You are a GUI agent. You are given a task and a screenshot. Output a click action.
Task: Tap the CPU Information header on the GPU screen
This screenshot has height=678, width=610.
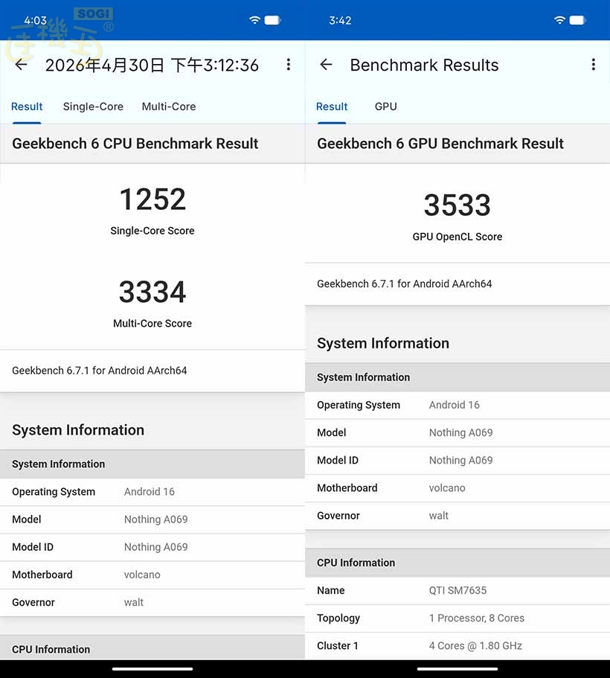(457, 563)
